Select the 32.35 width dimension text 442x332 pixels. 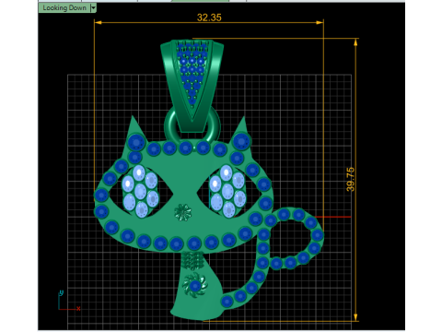(x=209, y=18)
